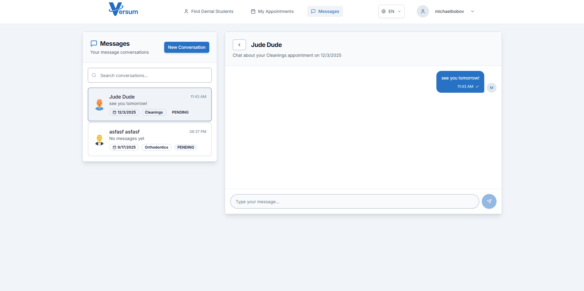Screen dimensions: 584x291
Task: Click the Cleanings badge
Action: (x=154, y=112)
